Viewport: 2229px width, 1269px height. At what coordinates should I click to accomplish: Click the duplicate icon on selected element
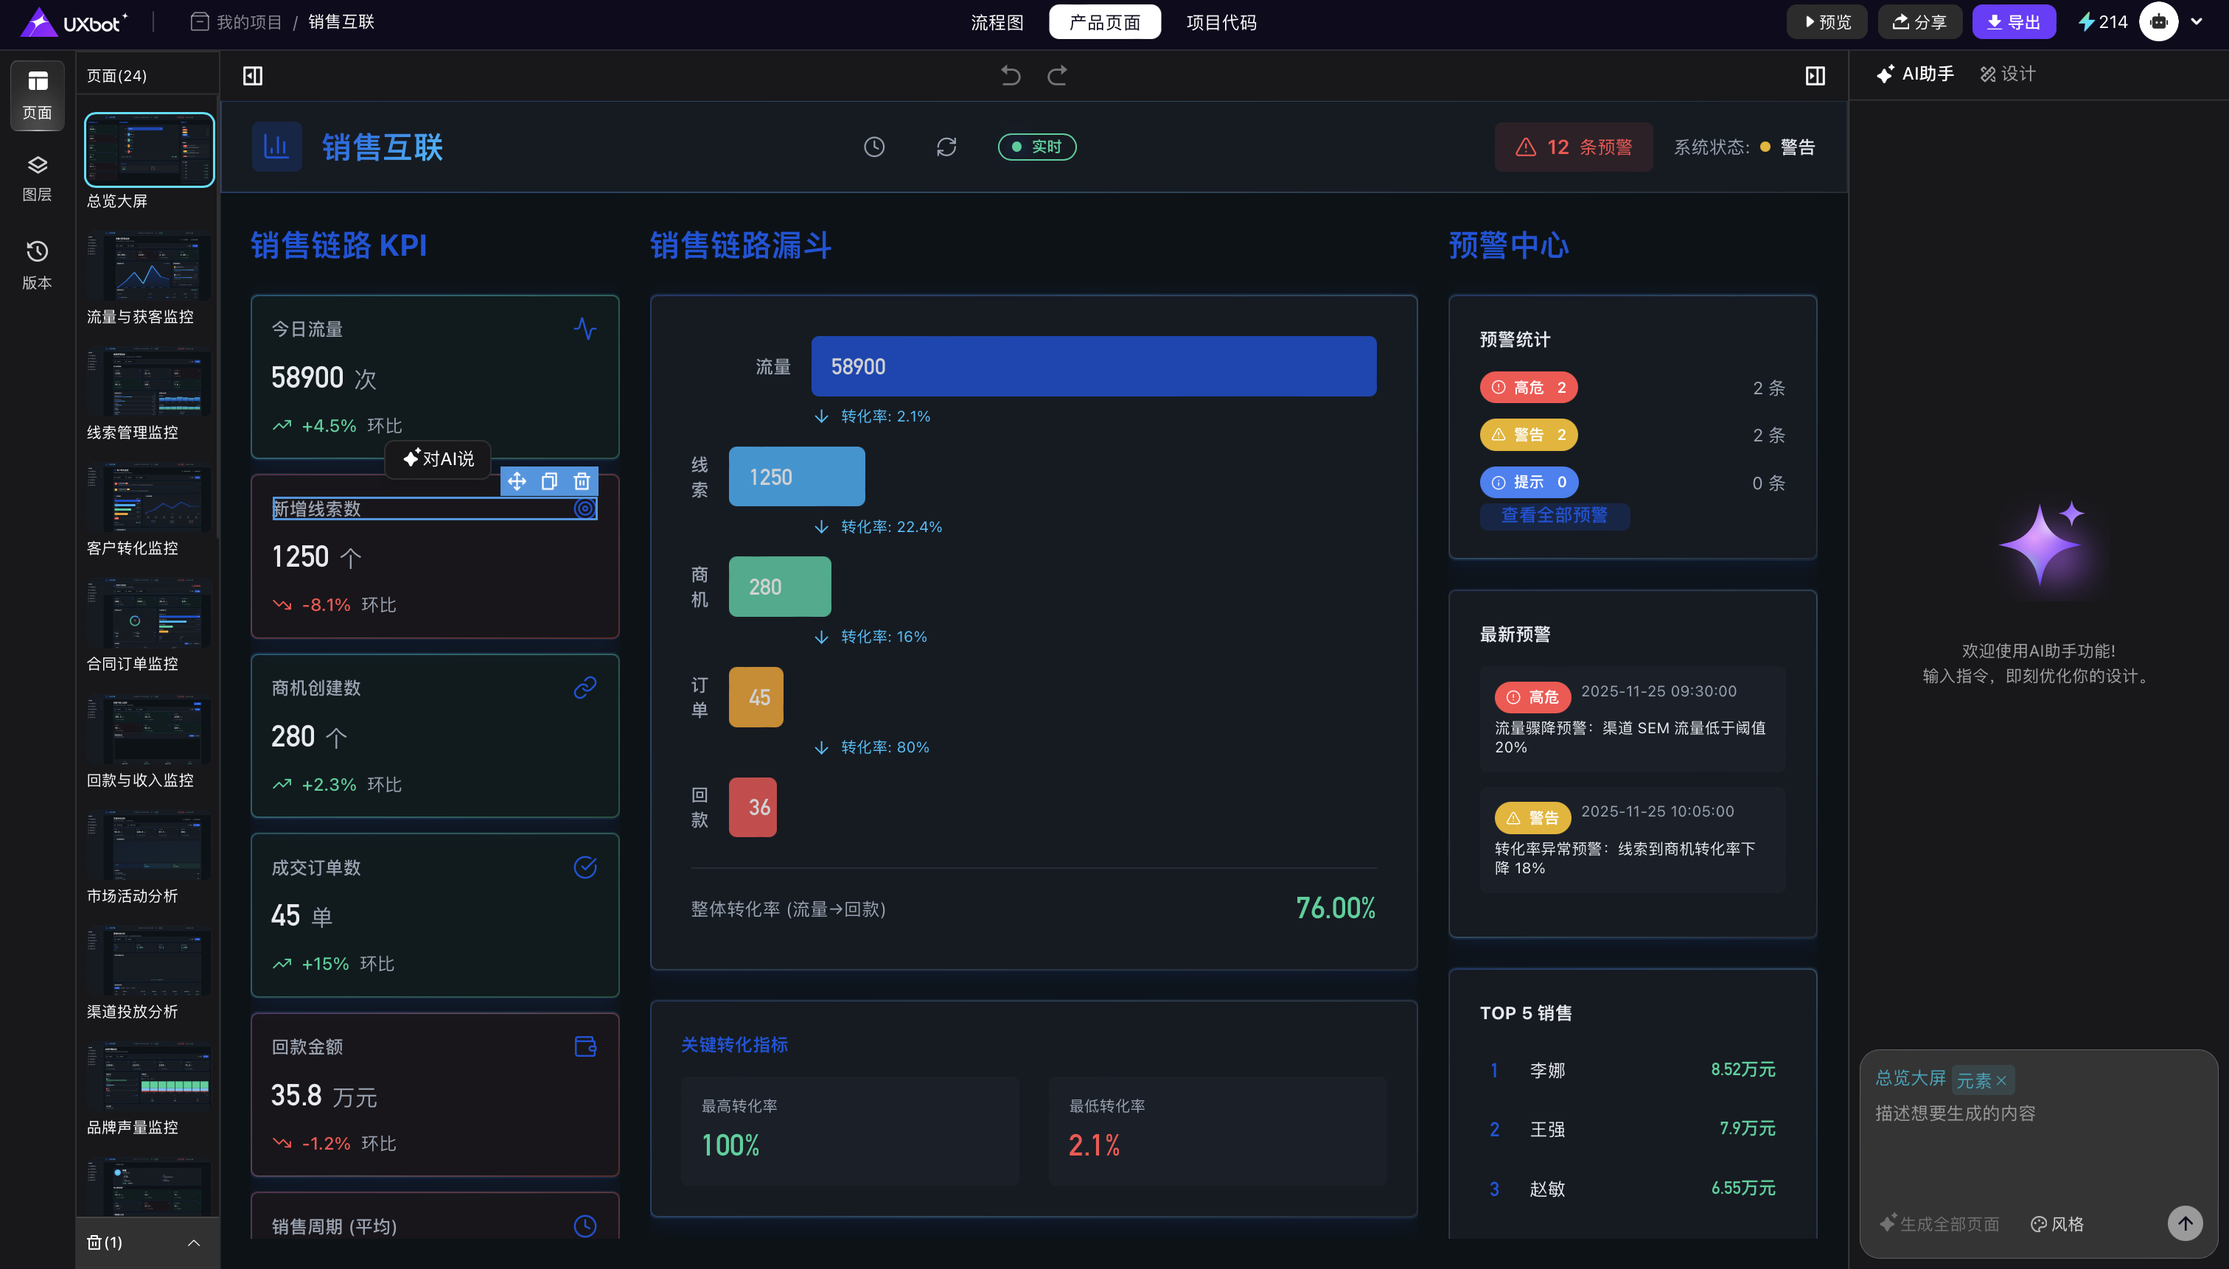coord(549,481)
